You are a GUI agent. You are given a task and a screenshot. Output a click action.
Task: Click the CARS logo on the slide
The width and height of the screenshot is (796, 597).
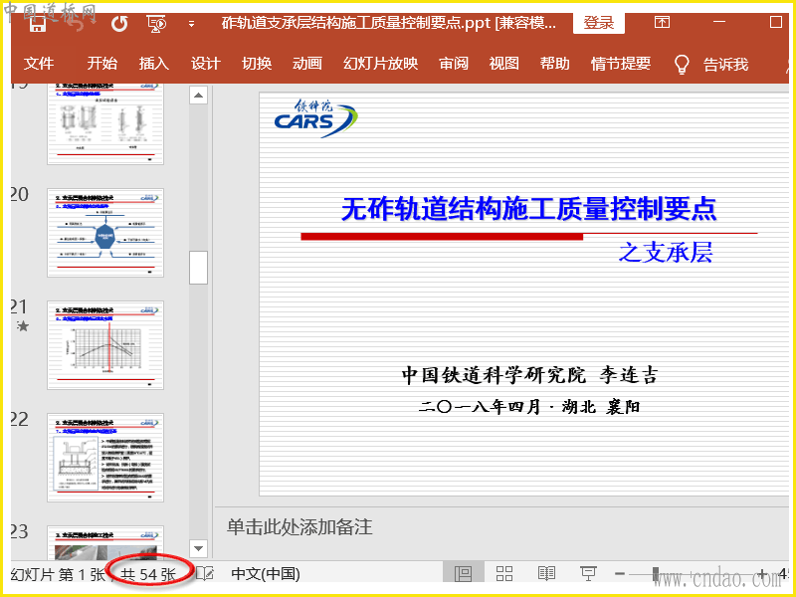[x=315, y=118]
